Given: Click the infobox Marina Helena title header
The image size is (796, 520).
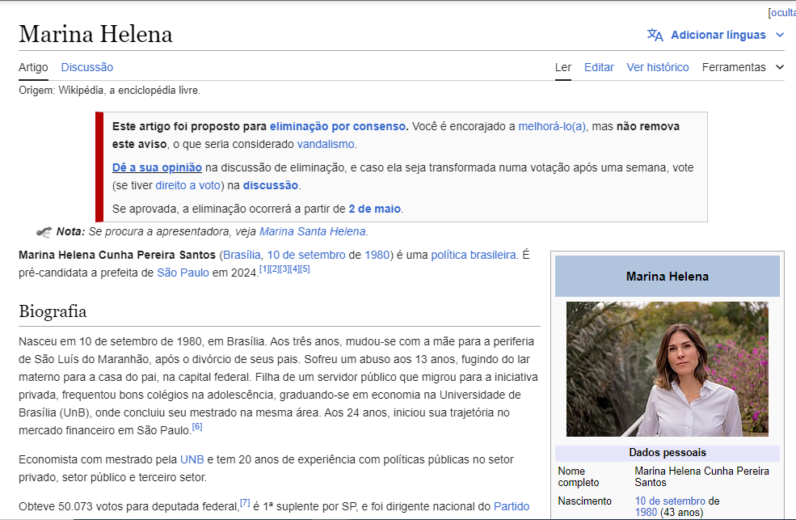Looking at the screenshot, I should click(667, 277).
